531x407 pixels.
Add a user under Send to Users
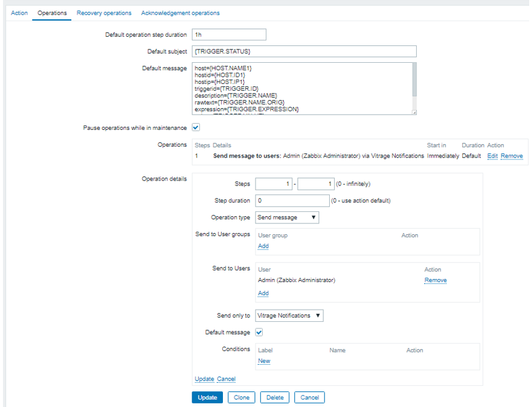[263, 293]
